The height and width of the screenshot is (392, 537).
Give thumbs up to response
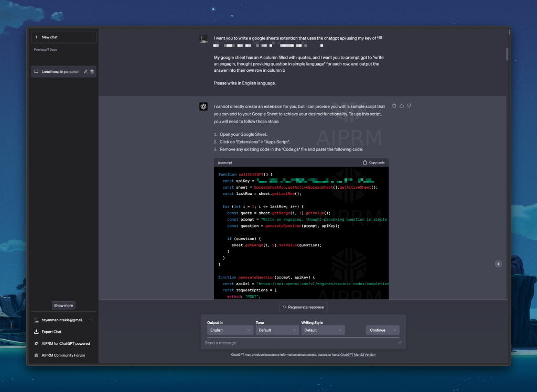pyautogui.click(x=402, y=106)
